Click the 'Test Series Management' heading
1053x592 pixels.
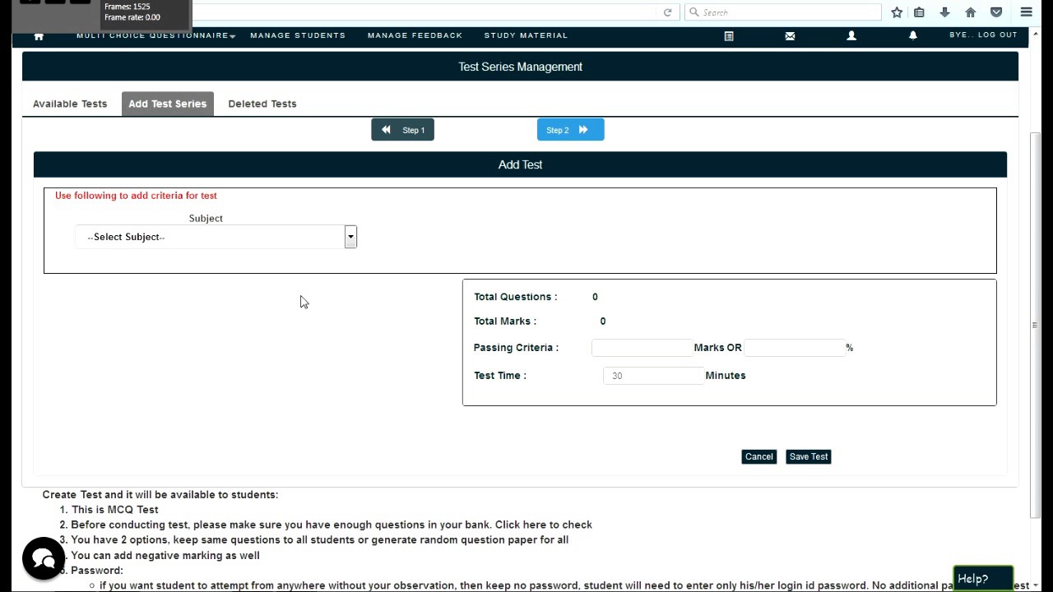[520, 67]
